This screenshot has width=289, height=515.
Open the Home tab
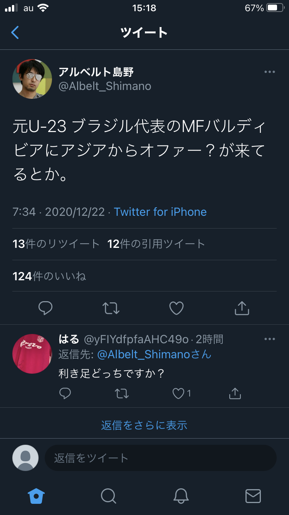click(36, 496)
